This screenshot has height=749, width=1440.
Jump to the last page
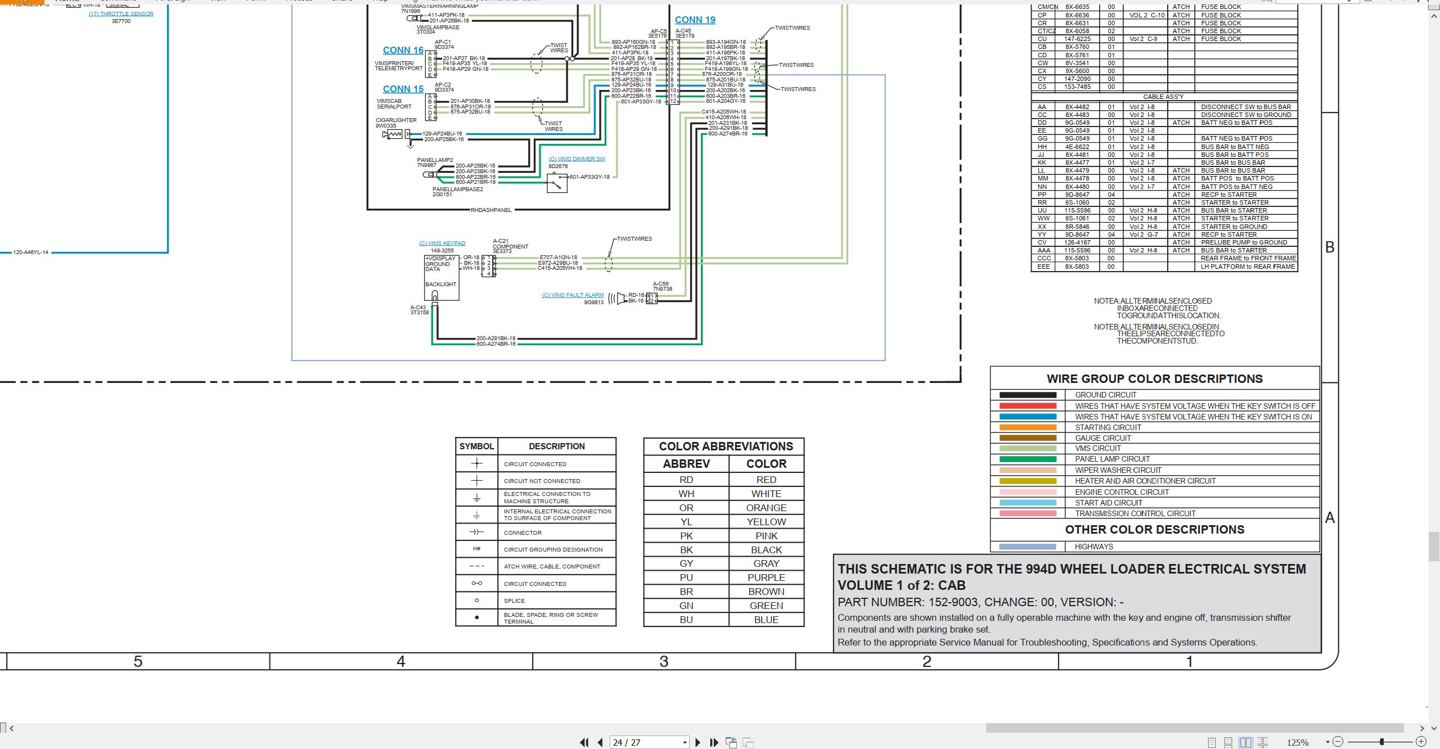click(x=714, y=742)
